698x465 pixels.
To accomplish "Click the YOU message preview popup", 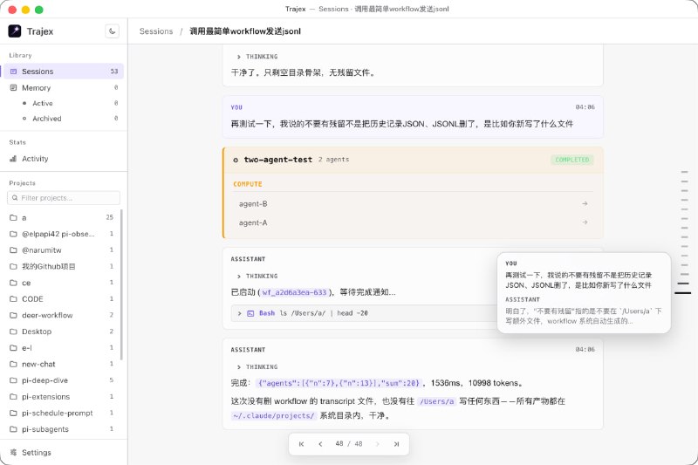I will pyautogui.click(x=584, y=293).
